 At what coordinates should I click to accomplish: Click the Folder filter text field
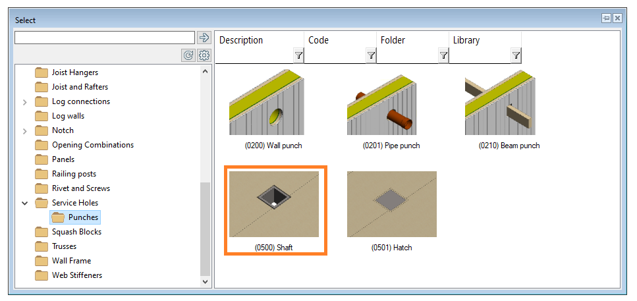click(x=408, y=56)
